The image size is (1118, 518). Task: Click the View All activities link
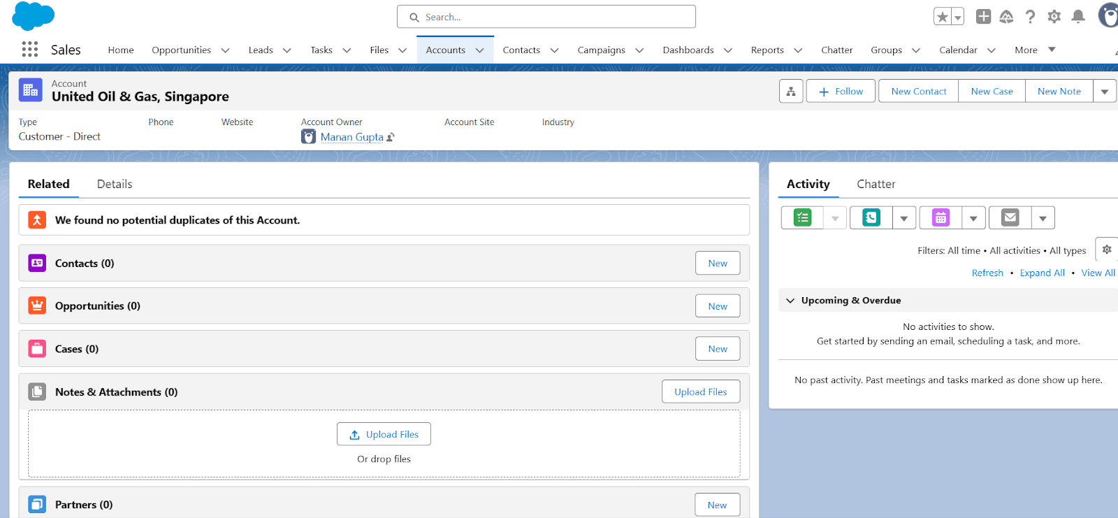1098,273
